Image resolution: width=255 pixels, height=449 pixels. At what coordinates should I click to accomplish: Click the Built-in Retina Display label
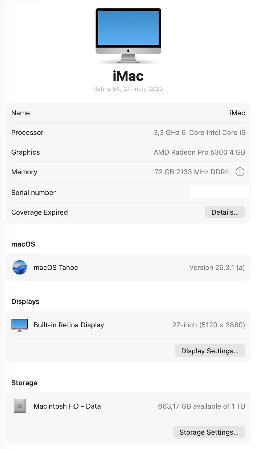point(69,325)
